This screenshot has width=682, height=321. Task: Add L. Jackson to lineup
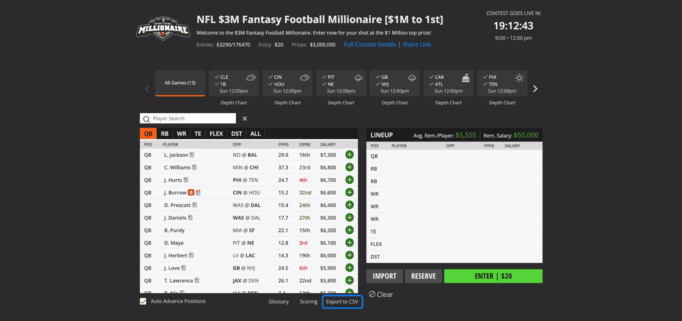coord(350,155)
